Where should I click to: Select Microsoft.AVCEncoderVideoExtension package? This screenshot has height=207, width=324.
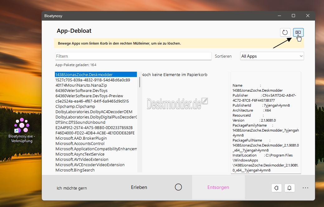click(x=96, y=165)
